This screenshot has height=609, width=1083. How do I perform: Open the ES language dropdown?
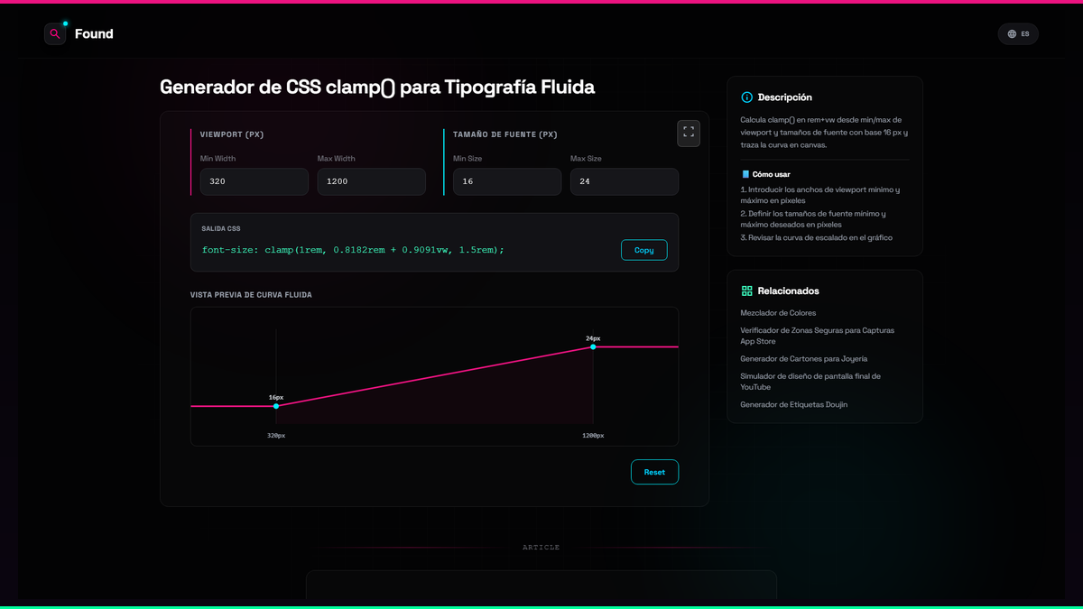click(1018, 34)
